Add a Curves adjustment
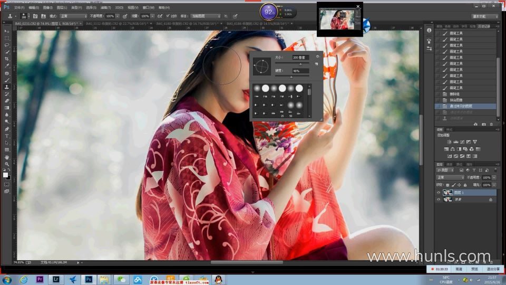The width and height of the screenshot is (506, 285). pyautogui.click(x=462, y=142)
